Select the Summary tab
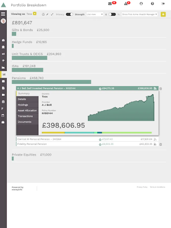 point(27,93)
